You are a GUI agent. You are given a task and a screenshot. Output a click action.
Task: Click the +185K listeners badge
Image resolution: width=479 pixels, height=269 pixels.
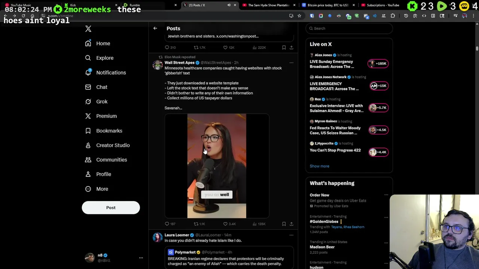pyautogui.click(x=378, y=64)
